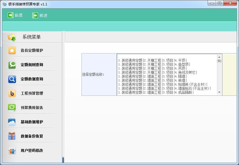The height and width of the screenshot is (165, 239).
Task: Select the 系统菜单 header folder icon
Action: point(12,37)
